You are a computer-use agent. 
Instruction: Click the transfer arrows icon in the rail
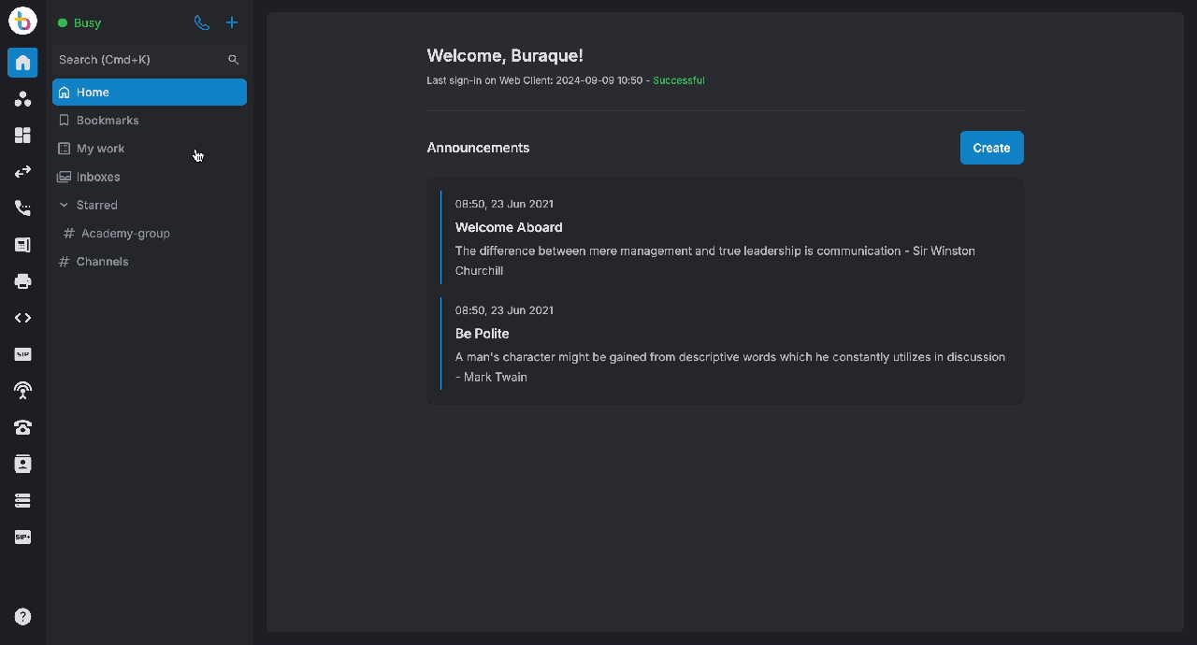[x=22, y=172]
